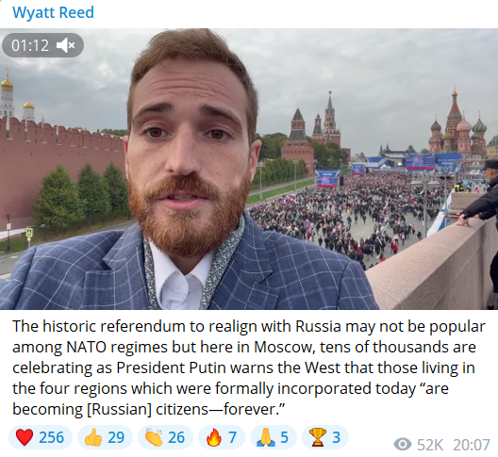Viewport: 498px width, 457px height.
Task: Click the 7 fire reaction count
Action: coord(232,437)
